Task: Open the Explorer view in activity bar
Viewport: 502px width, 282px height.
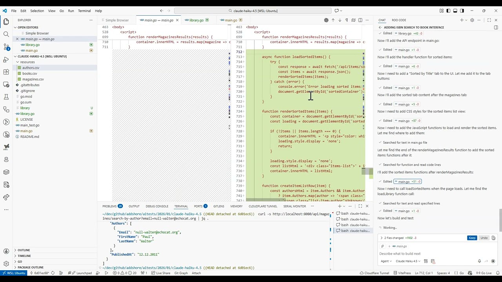Action: (6, 22)
